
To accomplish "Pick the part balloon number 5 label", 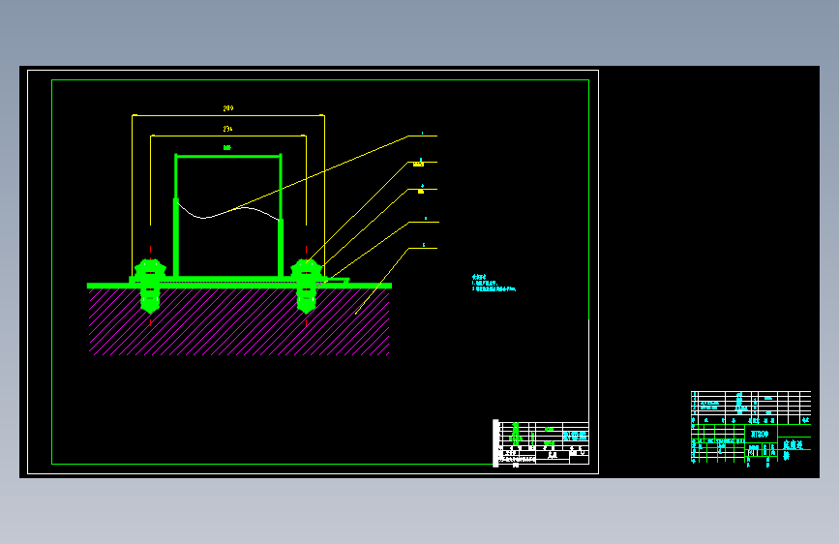I will tap(424, 245).
